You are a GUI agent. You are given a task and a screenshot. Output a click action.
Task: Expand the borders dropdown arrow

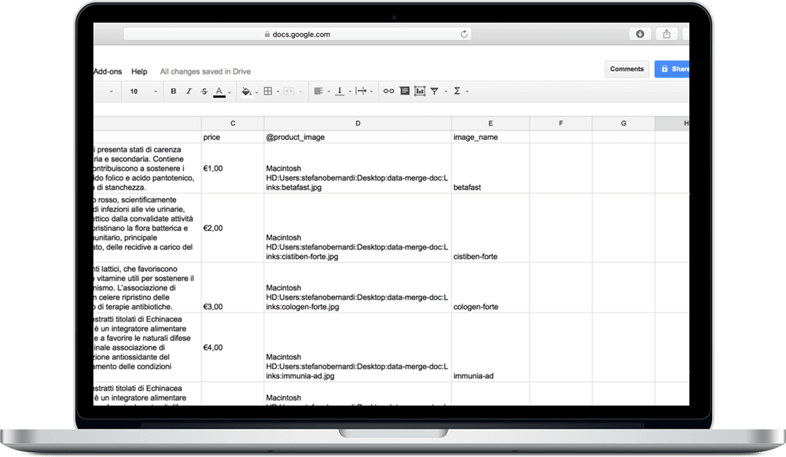click(x=277, y=92)
